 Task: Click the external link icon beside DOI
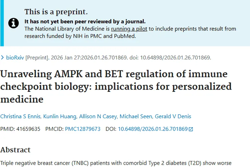pos(191,129)
